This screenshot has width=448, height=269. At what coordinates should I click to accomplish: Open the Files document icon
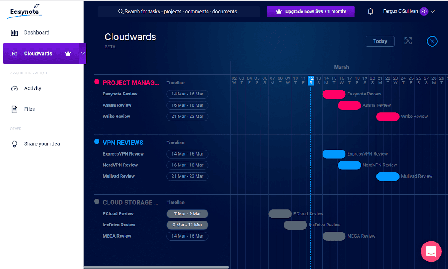14,109
